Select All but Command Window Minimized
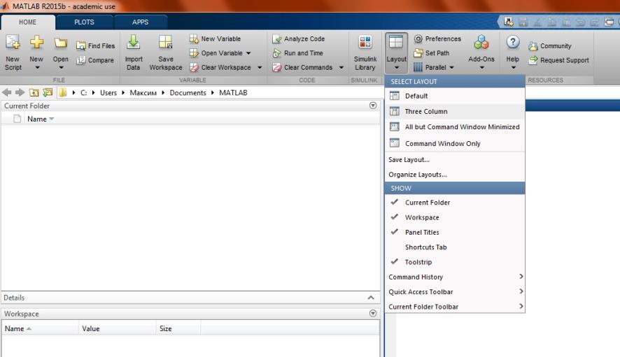The height and width of the screenshot is (357, 620). click(x=455, y=126)
